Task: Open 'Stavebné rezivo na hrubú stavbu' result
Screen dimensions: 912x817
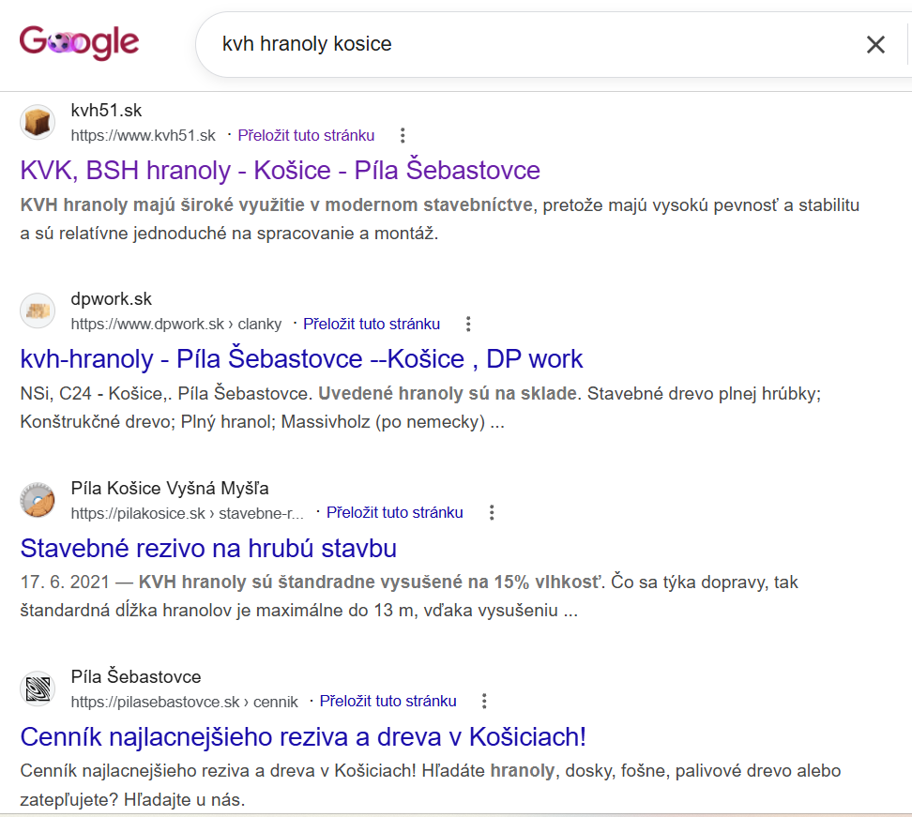Action: pos(208,548)
